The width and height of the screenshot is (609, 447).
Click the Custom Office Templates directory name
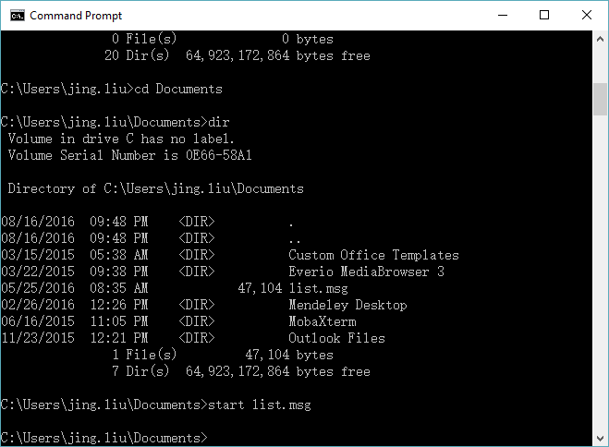point(373,255)
